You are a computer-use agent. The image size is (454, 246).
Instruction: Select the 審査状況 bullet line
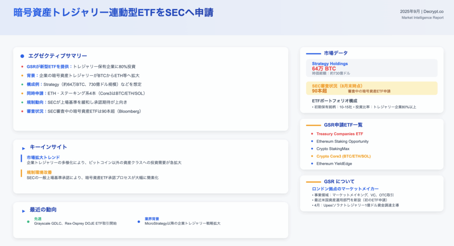(x=85, y=111)
